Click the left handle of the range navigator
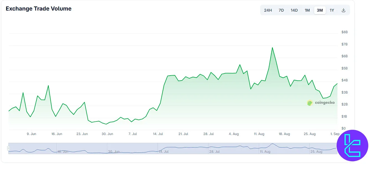The height and width of the screenshot is (171, 378). pos(8,149)
